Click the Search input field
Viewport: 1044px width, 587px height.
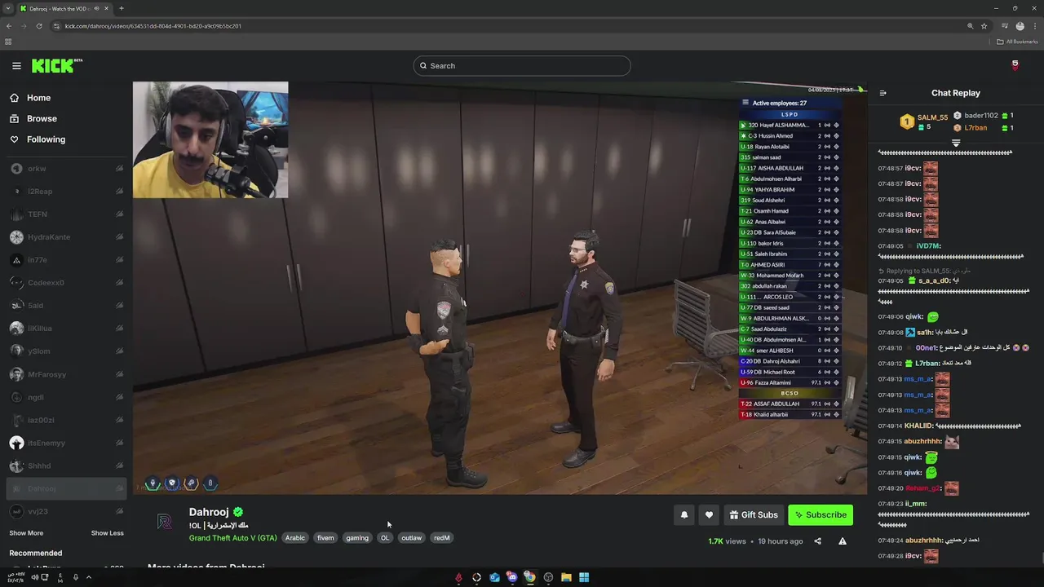(x=522, y=65)
